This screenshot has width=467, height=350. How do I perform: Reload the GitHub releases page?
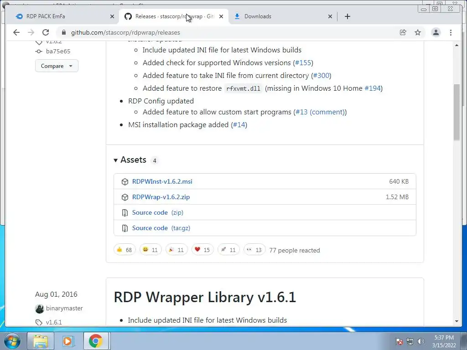point(46,32)
